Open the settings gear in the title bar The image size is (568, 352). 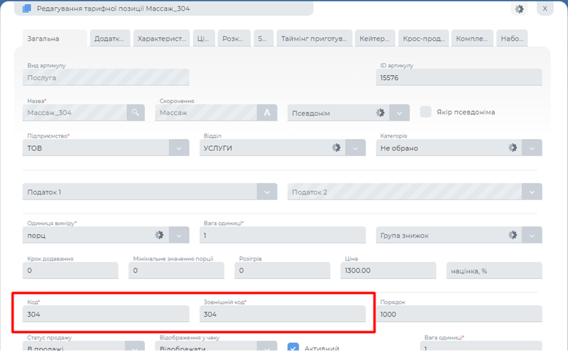coord(519,9)
